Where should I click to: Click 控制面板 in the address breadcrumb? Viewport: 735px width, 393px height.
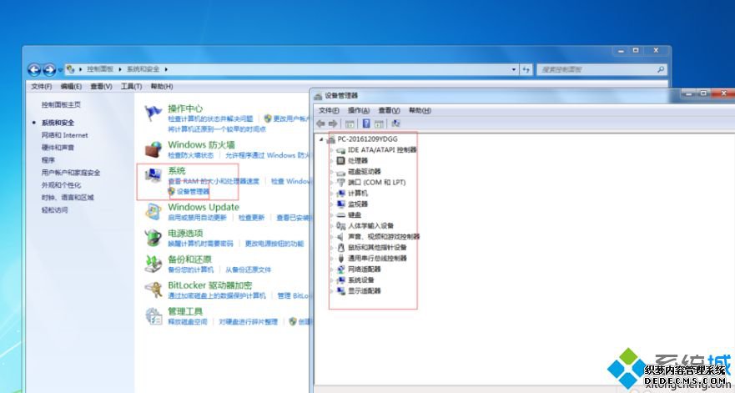(100, 69)
